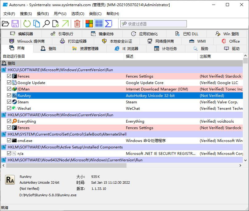Switch to the 计划任务 tab
This screenshot has width=249, height=211.
point(166,48)
